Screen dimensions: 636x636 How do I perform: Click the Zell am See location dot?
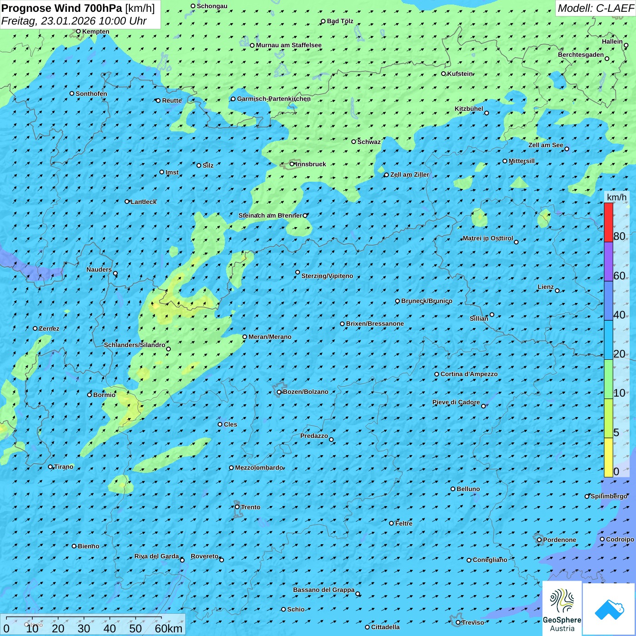pyautogui.click(x=566, y=149)
